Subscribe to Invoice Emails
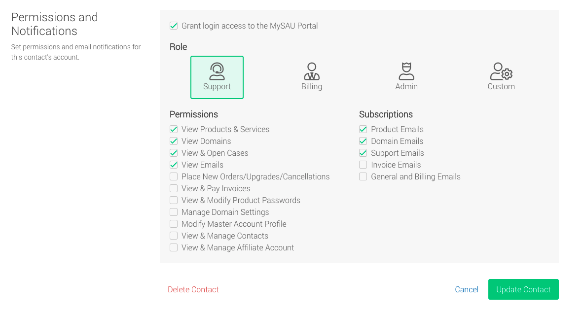The image size is (583, 313). click(363, 165)
